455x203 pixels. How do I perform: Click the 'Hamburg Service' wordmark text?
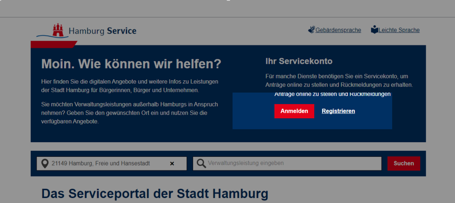pos(102,31)
